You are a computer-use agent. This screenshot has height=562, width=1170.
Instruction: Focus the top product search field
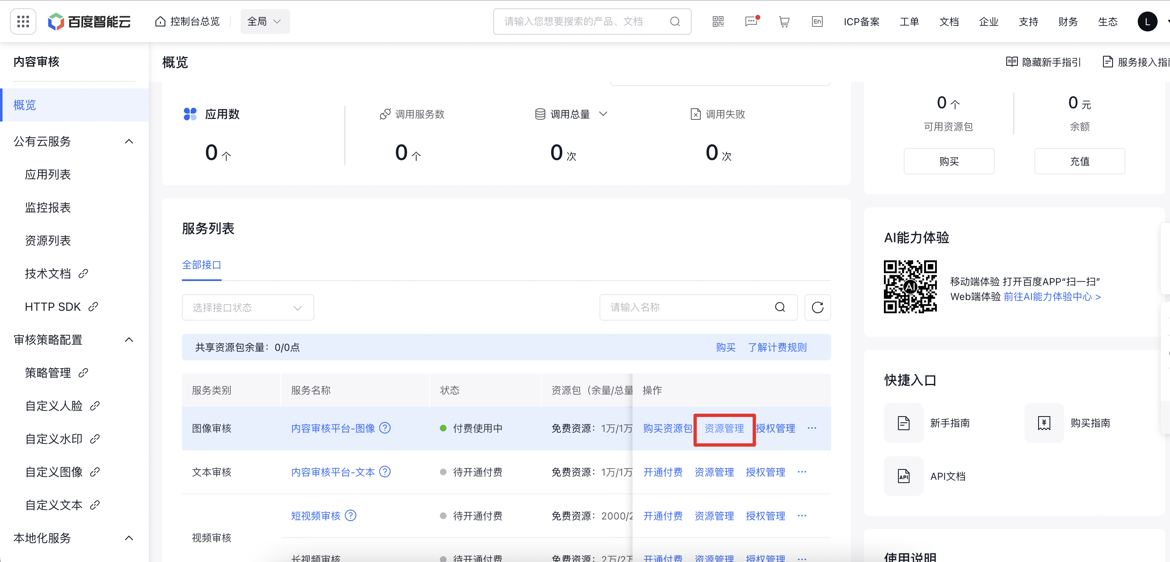coord(592,21)
